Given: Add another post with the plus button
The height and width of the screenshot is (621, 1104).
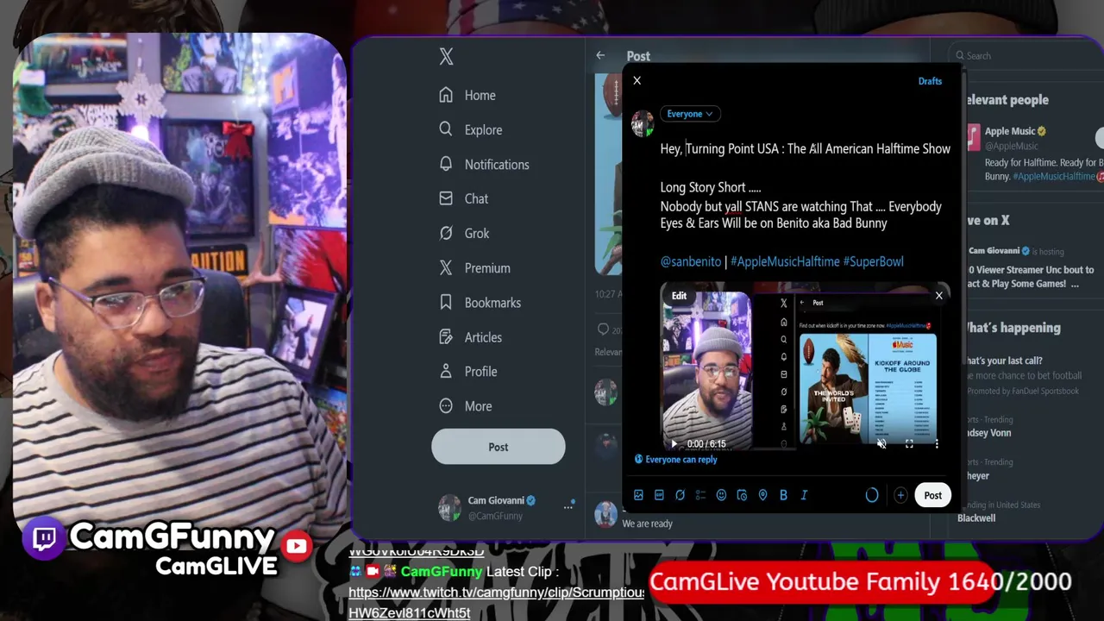Looking at the screenshot, I should pos(900,495).
